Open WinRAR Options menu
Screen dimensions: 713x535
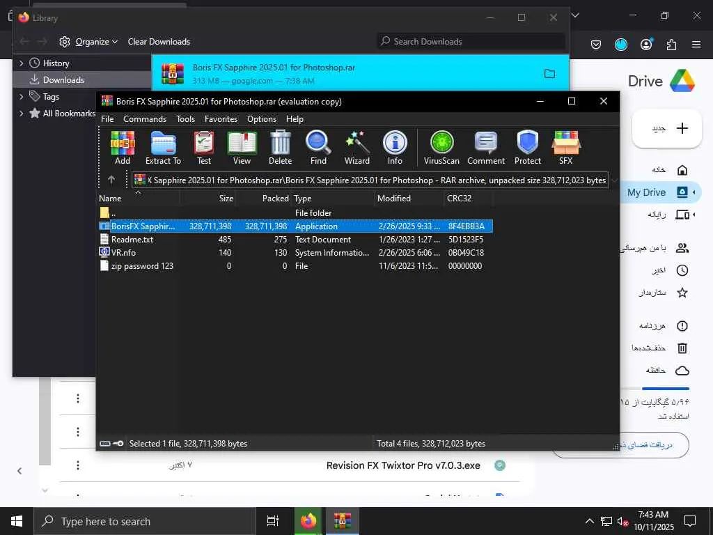pos(262,118)
